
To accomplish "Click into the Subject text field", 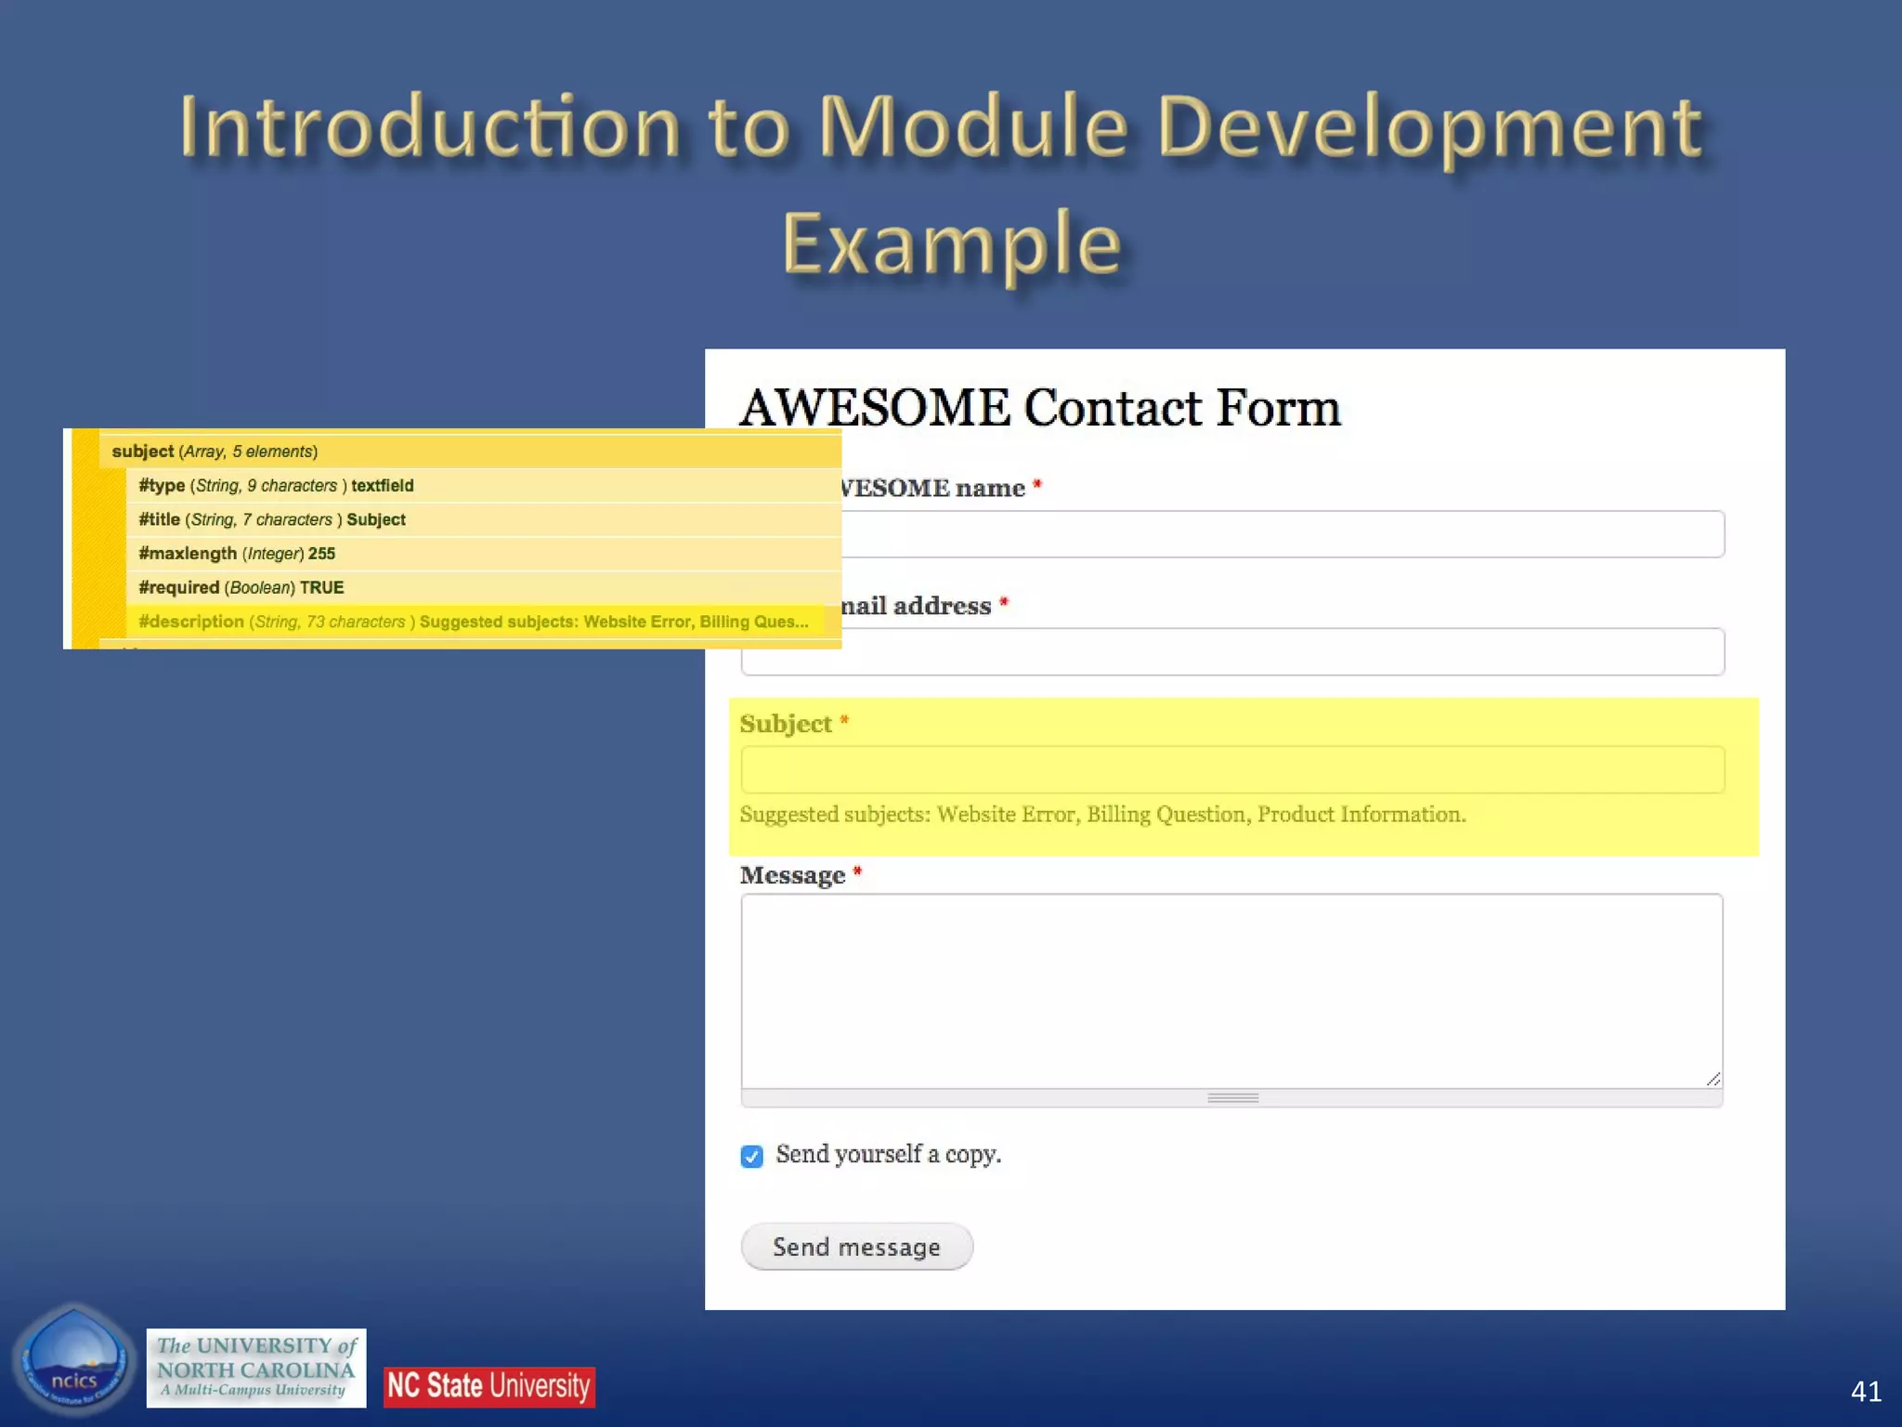I will 1232,770.
